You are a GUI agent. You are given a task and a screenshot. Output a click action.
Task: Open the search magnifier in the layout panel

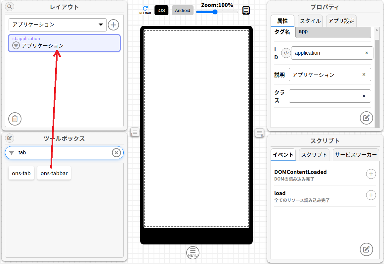[x=10, y=7]
